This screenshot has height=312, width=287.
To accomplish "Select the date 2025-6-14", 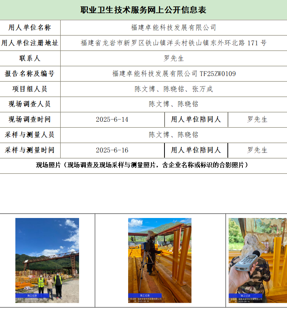I will pyautogui.click(x=112, y=119).
